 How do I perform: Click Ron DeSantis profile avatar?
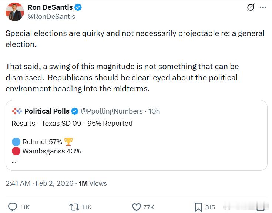tap(14, 12)
